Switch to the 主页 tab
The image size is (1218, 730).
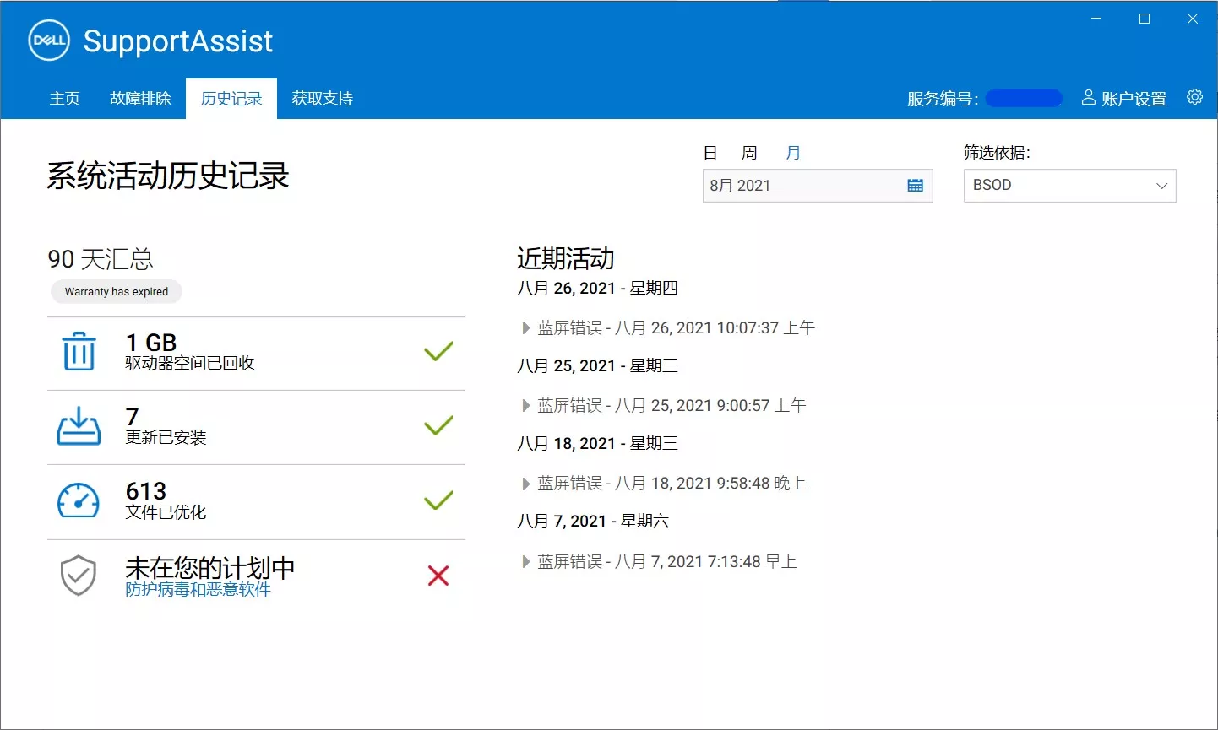point(64,99)
